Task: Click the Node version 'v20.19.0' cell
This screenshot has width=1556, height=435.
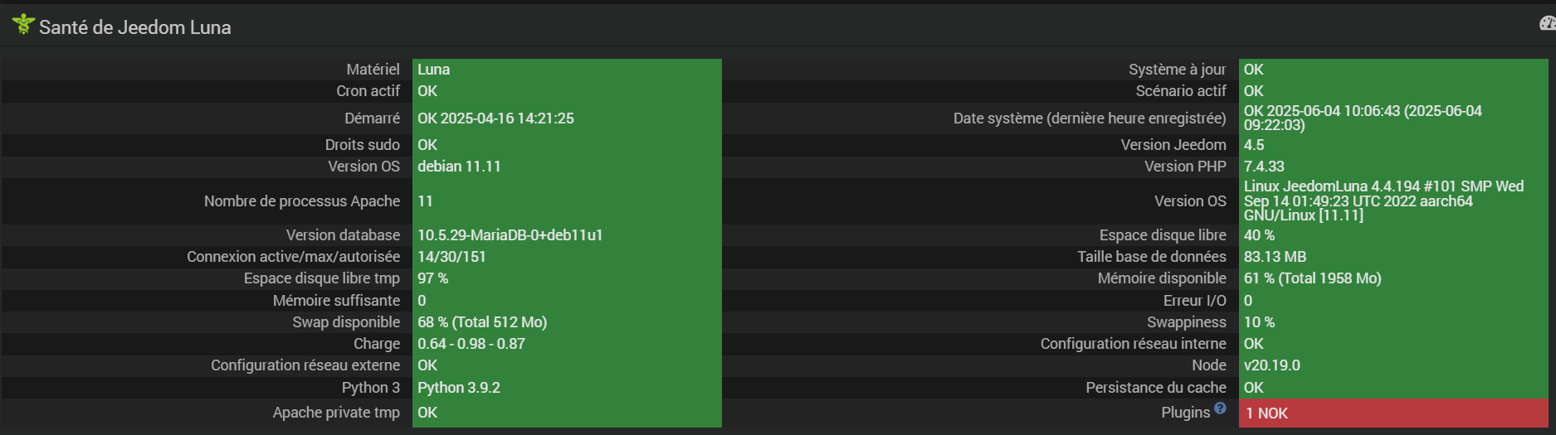Action: click(x=1271, y=365)
